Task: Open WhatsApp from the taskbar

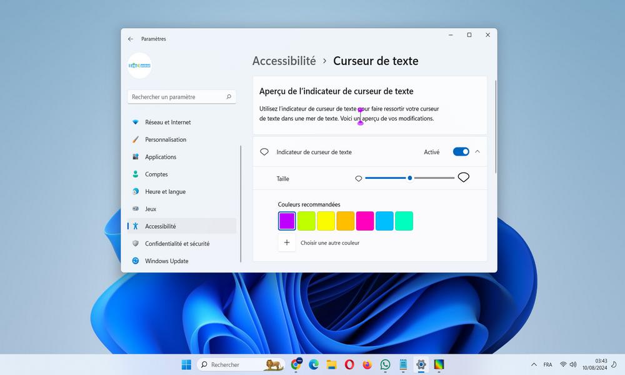Action: pyautogui.click(x=385, y=364)
